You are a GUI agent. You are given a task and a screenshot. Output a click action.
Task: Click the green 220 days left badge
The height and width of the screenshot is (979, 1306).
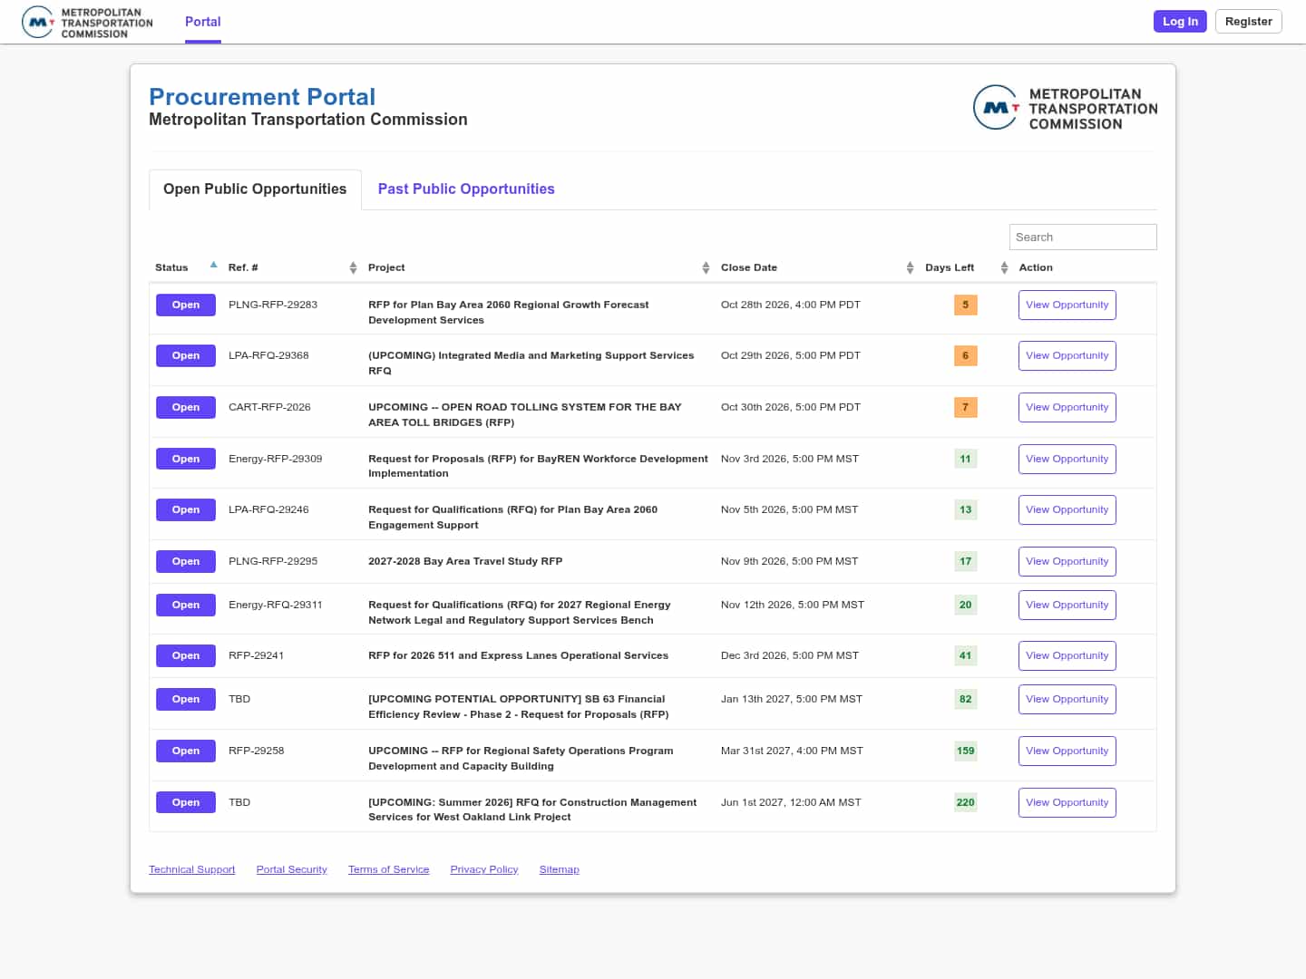pyautogui.click(x=965, y=802)
